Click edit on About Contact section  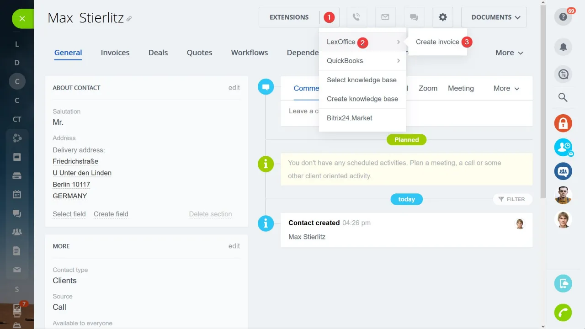[234, 88]
